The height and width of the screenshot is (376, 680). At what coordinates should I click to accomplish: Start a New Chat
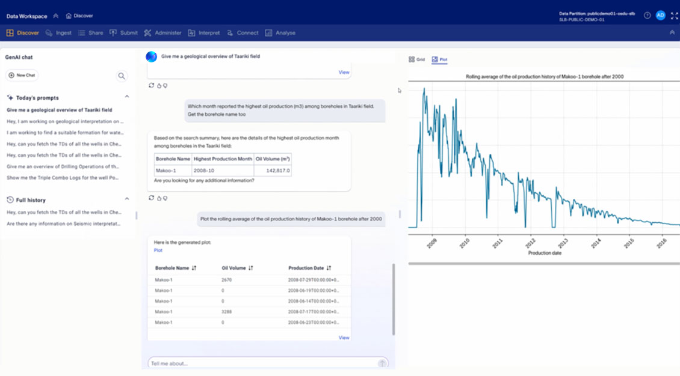coord(22,76)
